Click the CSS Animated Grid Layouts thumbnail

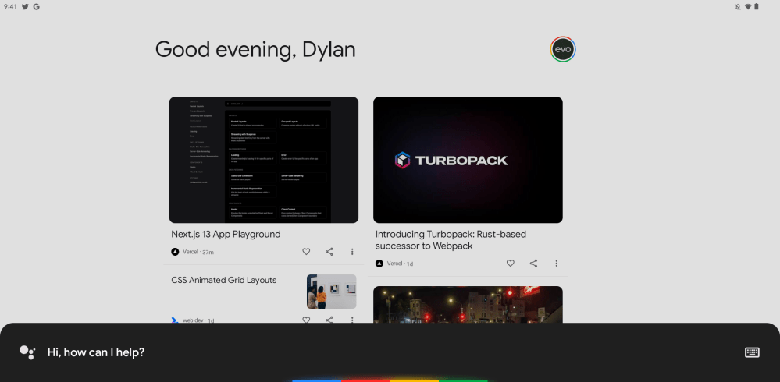(331, 292)
